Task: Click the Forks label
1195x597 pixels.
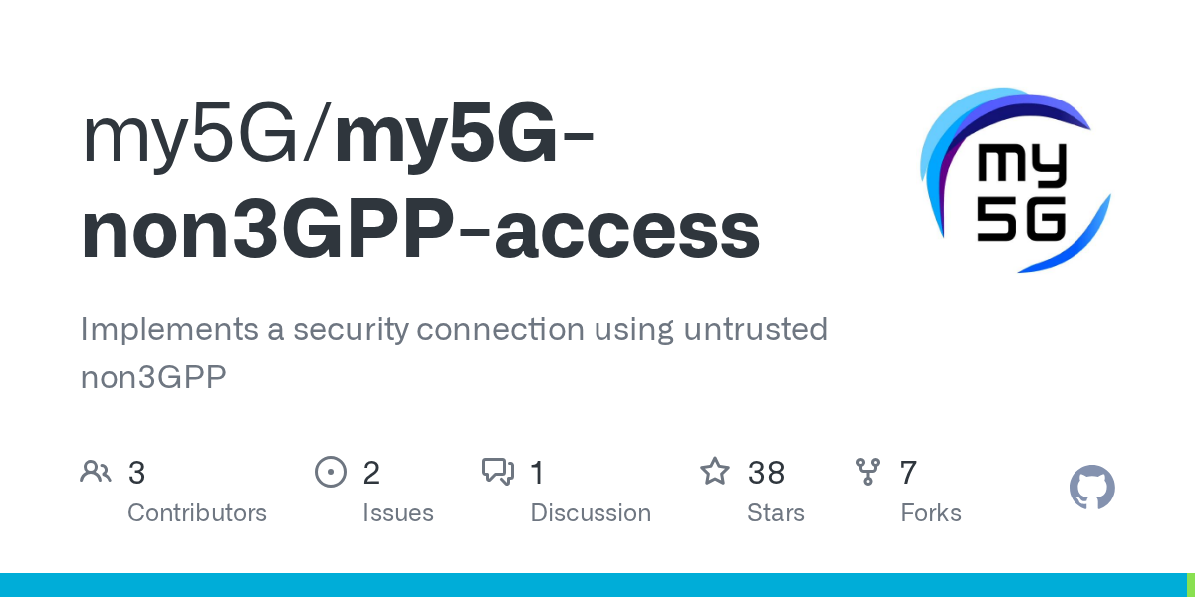Action: [x=931, y=513]
